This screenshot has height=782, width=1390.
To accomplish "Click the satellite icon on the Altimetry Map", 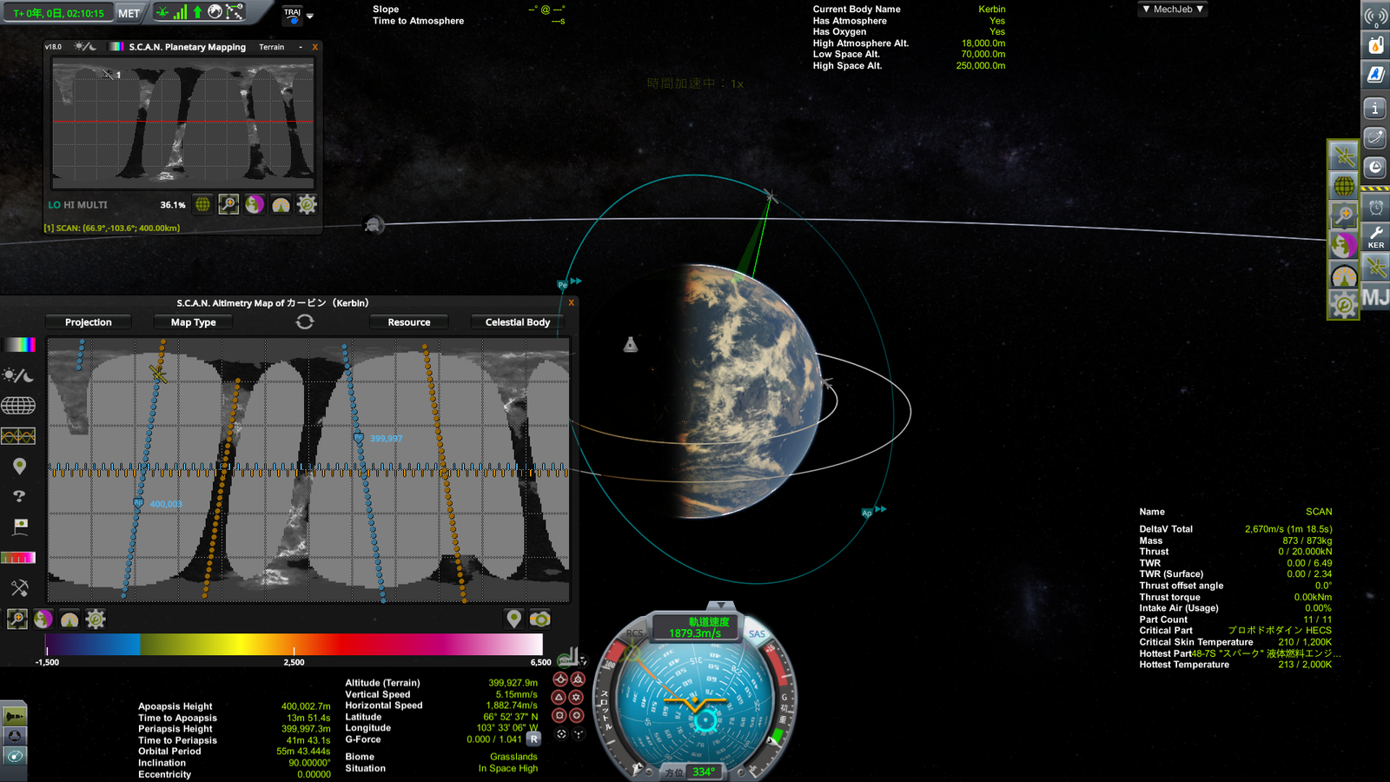I will tap(158, 374).
